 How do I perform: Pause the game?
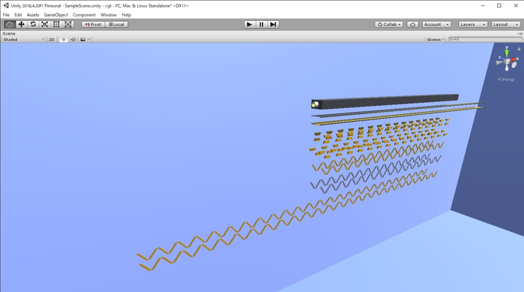click(261, 25)
